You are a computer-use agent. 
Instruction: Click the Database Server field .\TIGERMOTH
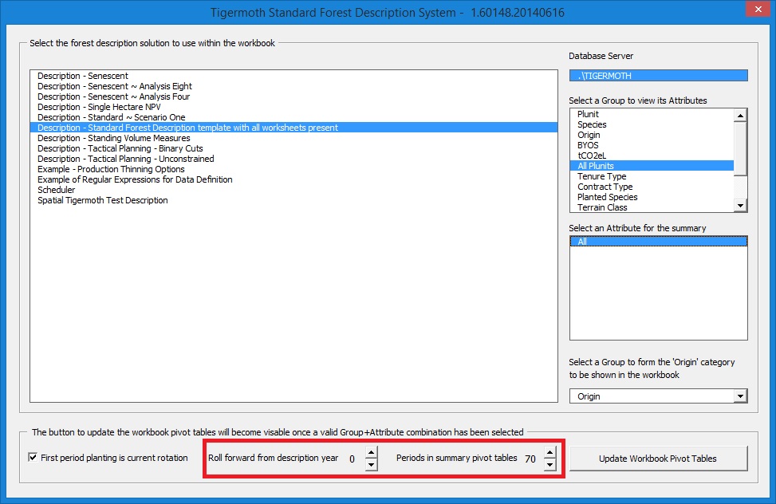(x=658, y=76)
